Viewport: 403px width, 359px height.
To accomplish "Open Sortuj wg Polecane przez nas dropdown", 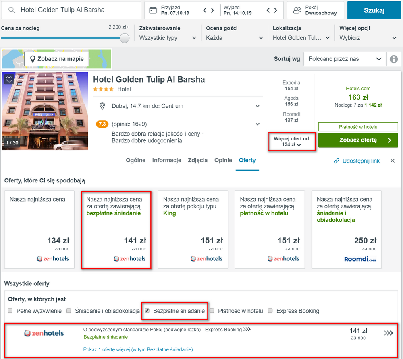I will (x=345, y=59).
